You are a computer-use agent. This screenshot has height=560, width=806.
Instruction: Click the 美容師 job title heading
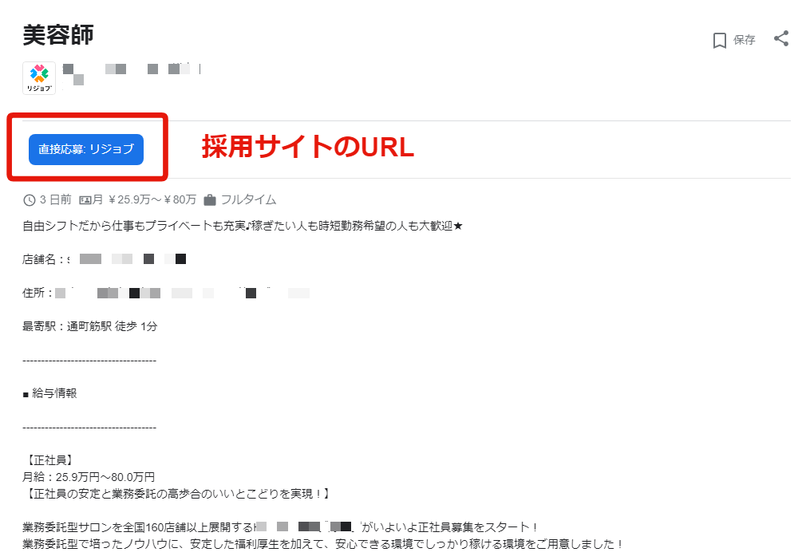pos(58,35)
